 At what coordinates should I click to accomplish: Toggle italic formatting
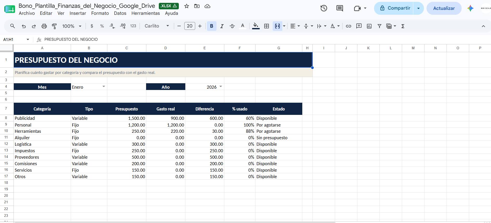coord(222,26)
